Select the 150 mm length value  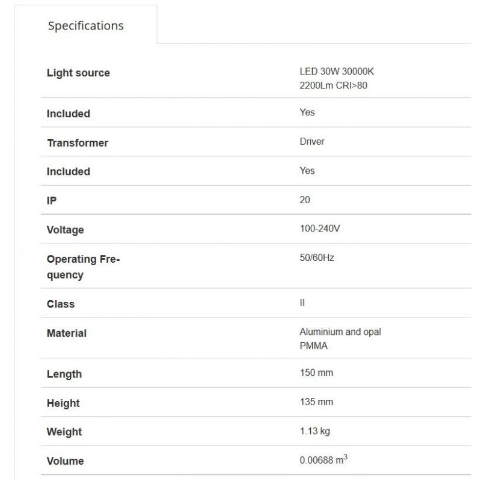click(x=316, y=373)
